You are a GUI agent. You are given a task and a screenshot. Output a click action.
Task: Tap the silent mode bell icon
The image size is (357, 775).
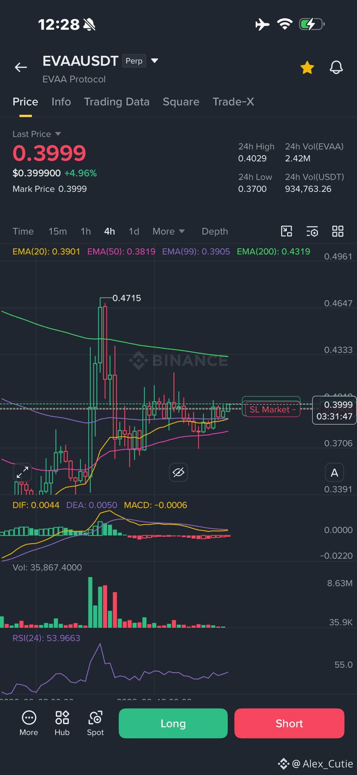(90, 25)
